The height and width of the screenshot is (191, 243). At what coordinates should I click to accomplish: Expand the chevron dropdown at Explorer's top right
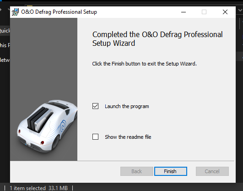point(240,10)
